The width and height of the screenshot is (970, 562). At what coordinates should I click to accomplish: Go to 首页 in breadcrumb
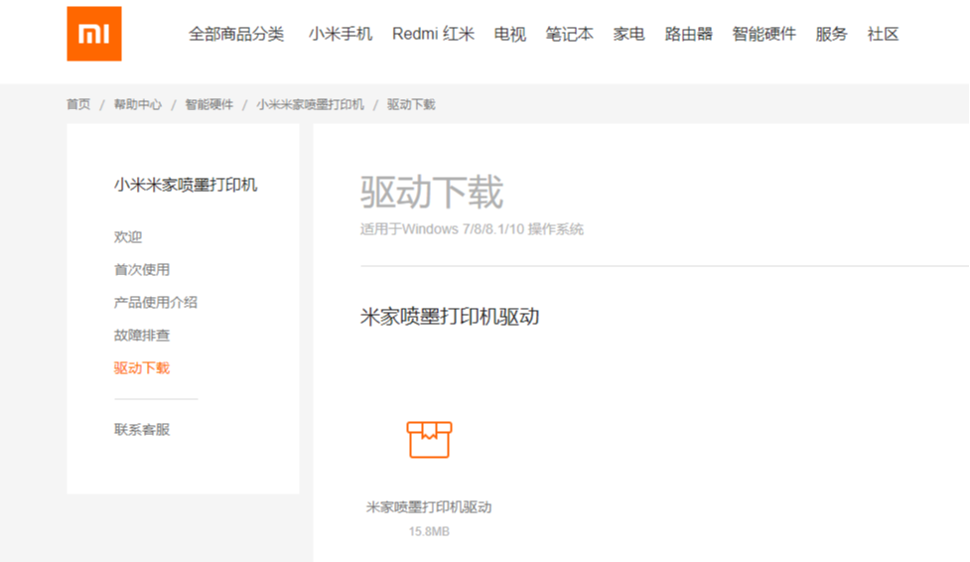coord(78,104)
